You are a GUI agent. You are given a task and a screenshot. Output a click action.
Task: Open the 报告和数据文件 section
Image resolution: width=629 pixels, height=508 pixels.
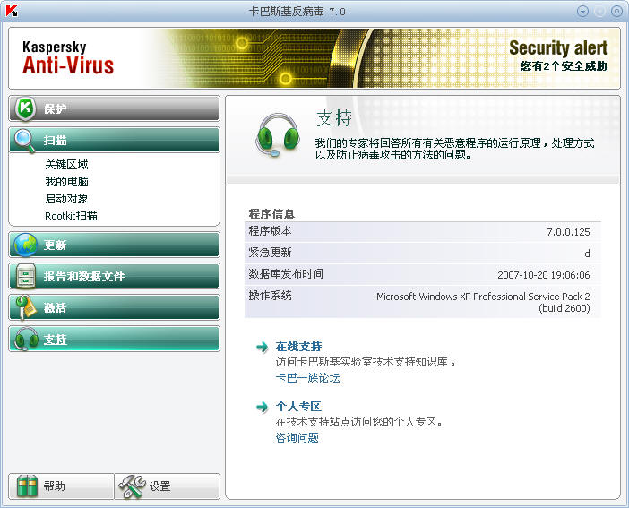click(115, 276)
